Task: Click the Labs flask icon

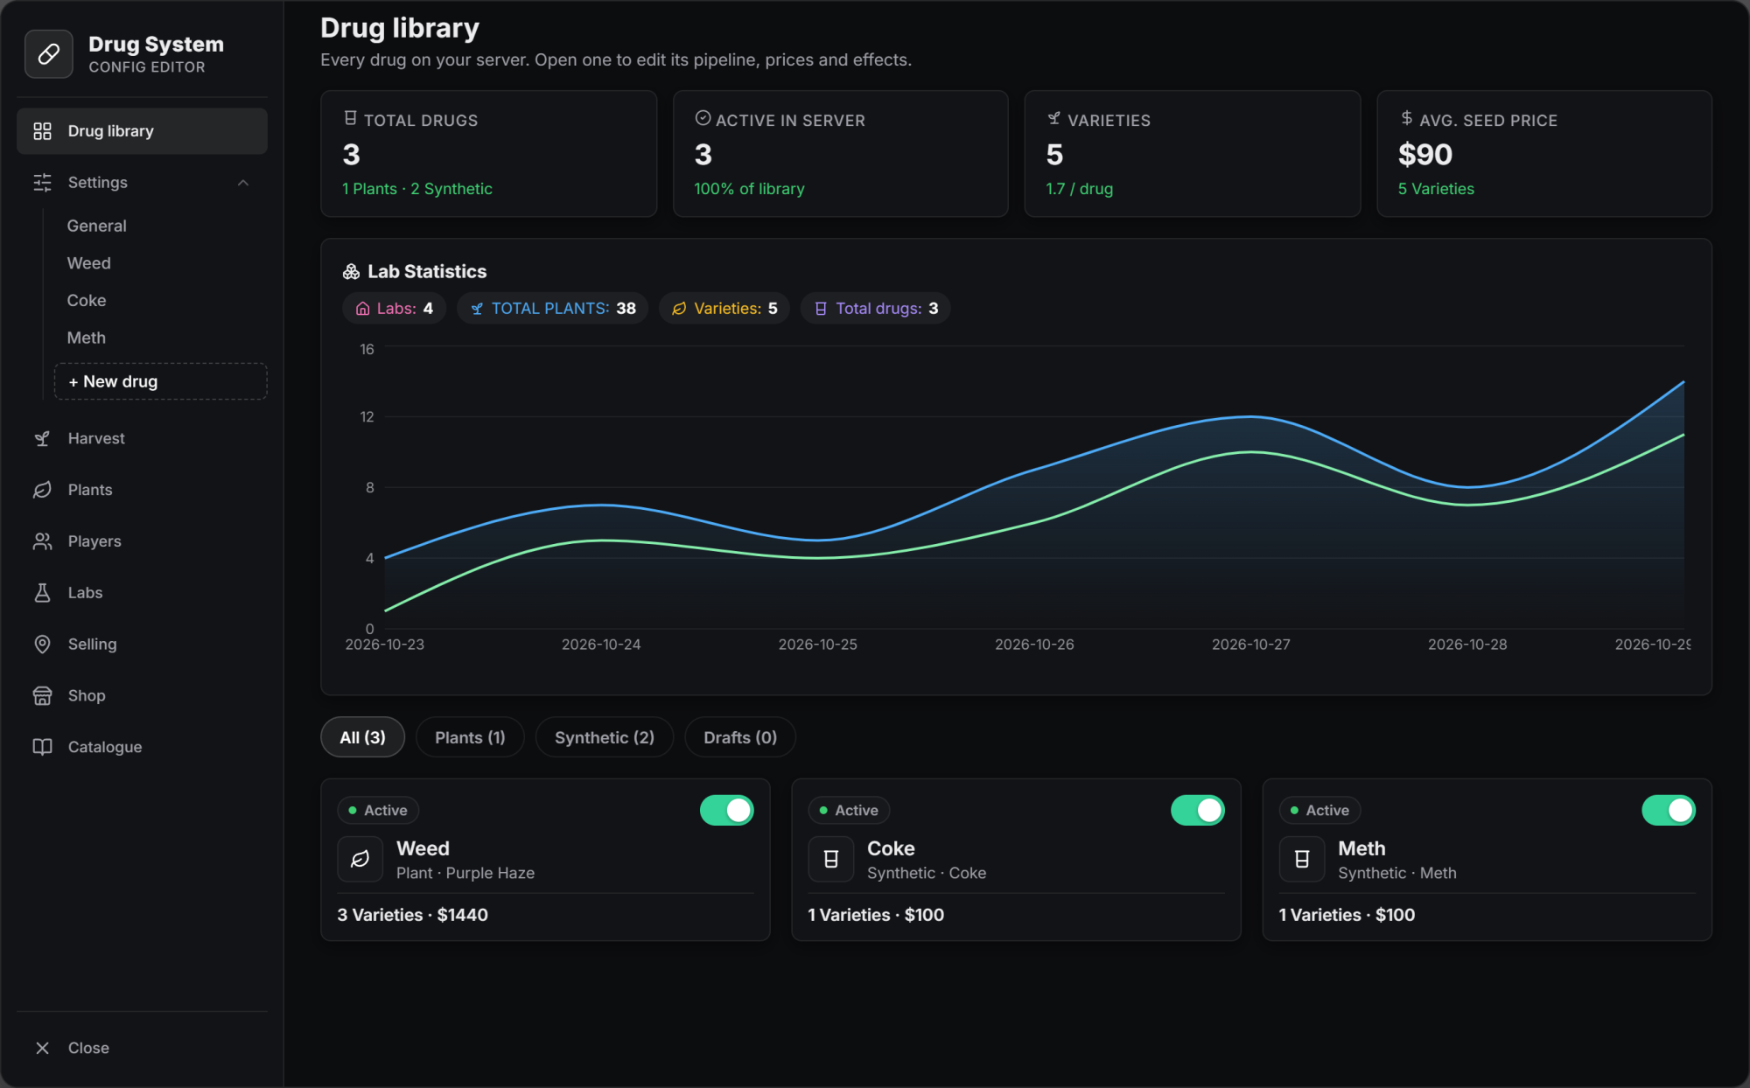Action: [x=42, y=593]
